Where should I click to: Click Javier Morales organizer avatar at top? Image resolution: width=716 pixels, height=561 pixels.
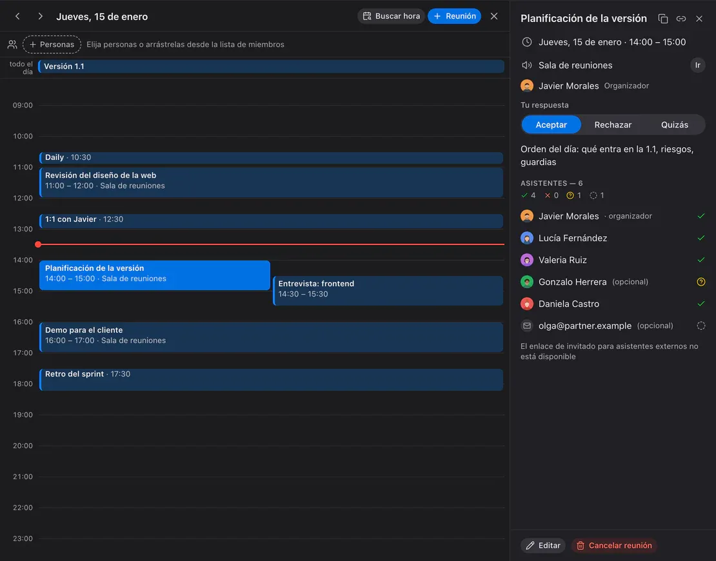click(527, 86)
